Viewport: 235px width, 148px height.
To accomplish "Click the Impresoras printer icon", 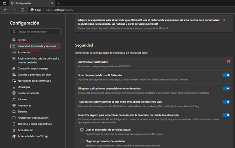I will click(x=14, y=105).
